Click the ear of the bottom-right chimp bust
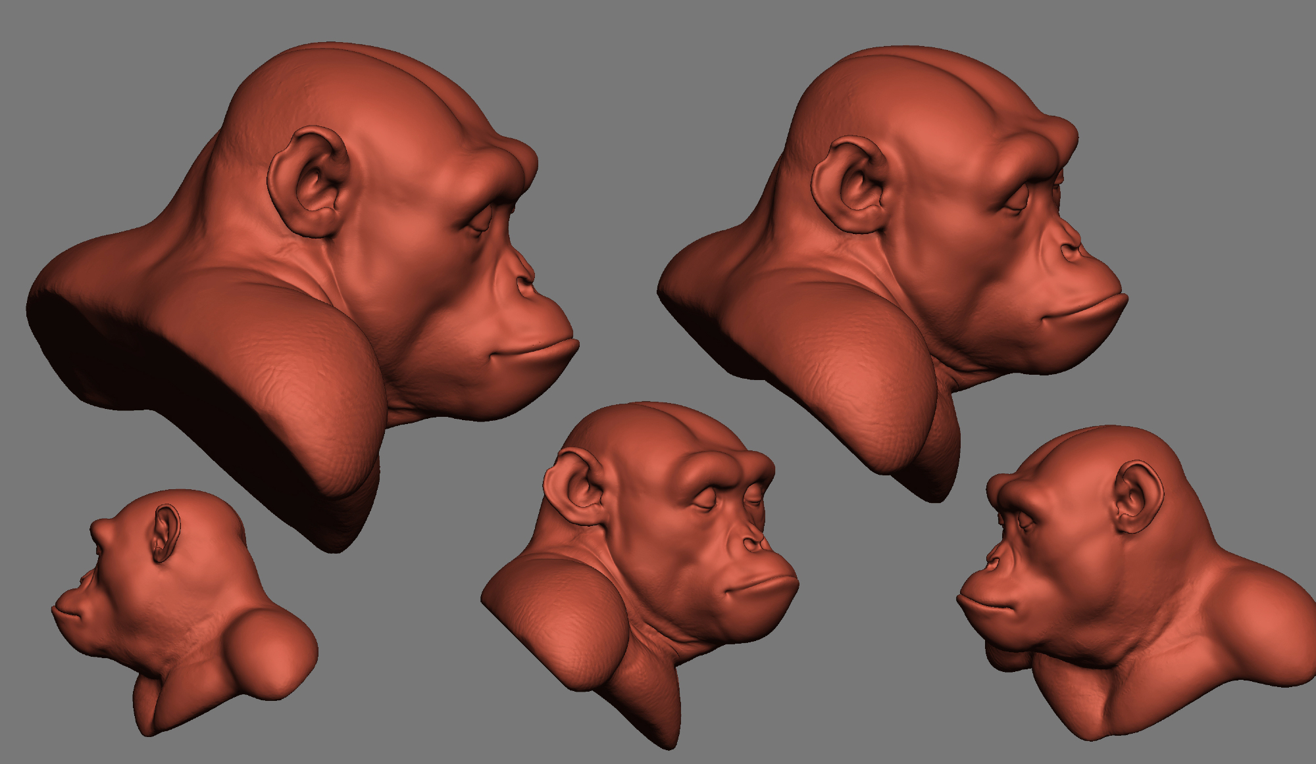This screenshot has width=1316, height=764. (1137, 496)
